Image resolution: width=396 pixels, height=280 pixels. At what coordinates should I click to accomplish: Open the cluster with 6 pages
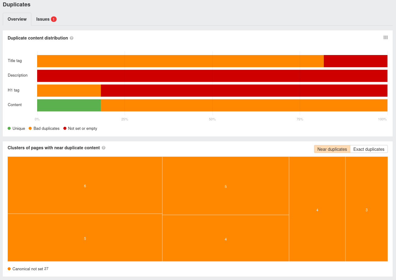85,185
